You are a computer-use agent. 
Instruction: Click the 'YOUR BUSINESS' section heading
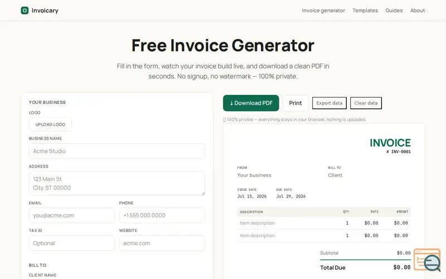pyautogui.click(x=47, y=102)
